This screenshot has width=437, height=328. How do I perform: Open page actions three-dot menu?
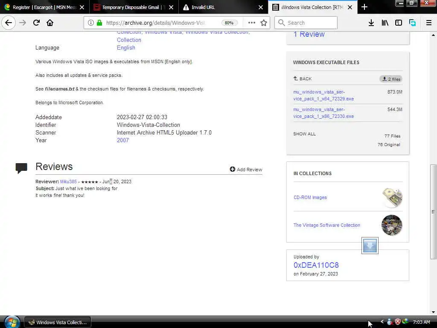(251, 23)
